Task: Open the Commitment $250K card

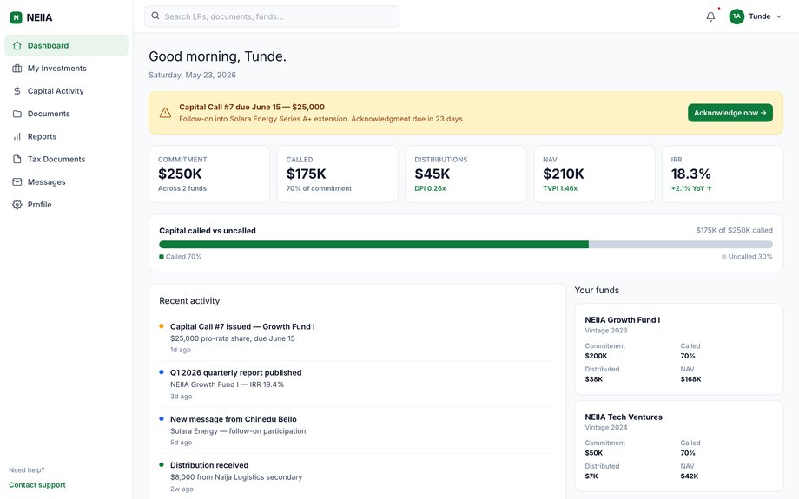Action: (209, 174)
